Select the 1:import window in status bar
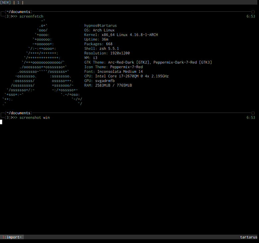The height and width of the screenshot is (243, 259). pyautogui.click(x=12, y=237)
